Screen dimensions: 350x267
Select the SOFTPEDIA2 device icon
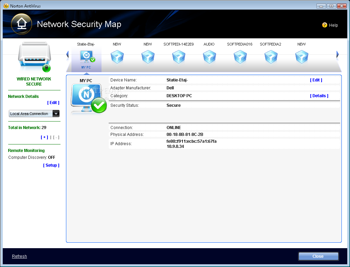pos(271,57)
